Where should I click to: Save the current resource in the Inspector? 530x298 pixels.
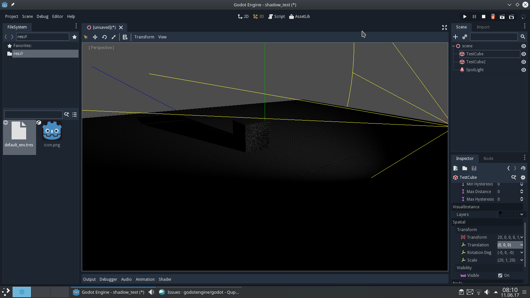[x=474, y=168]
